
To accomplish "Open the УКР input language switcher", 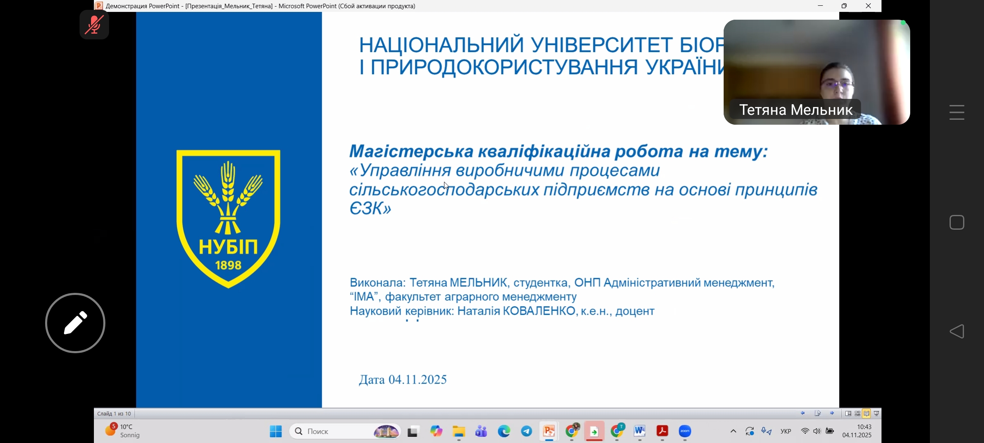I will tap(786, 431).
